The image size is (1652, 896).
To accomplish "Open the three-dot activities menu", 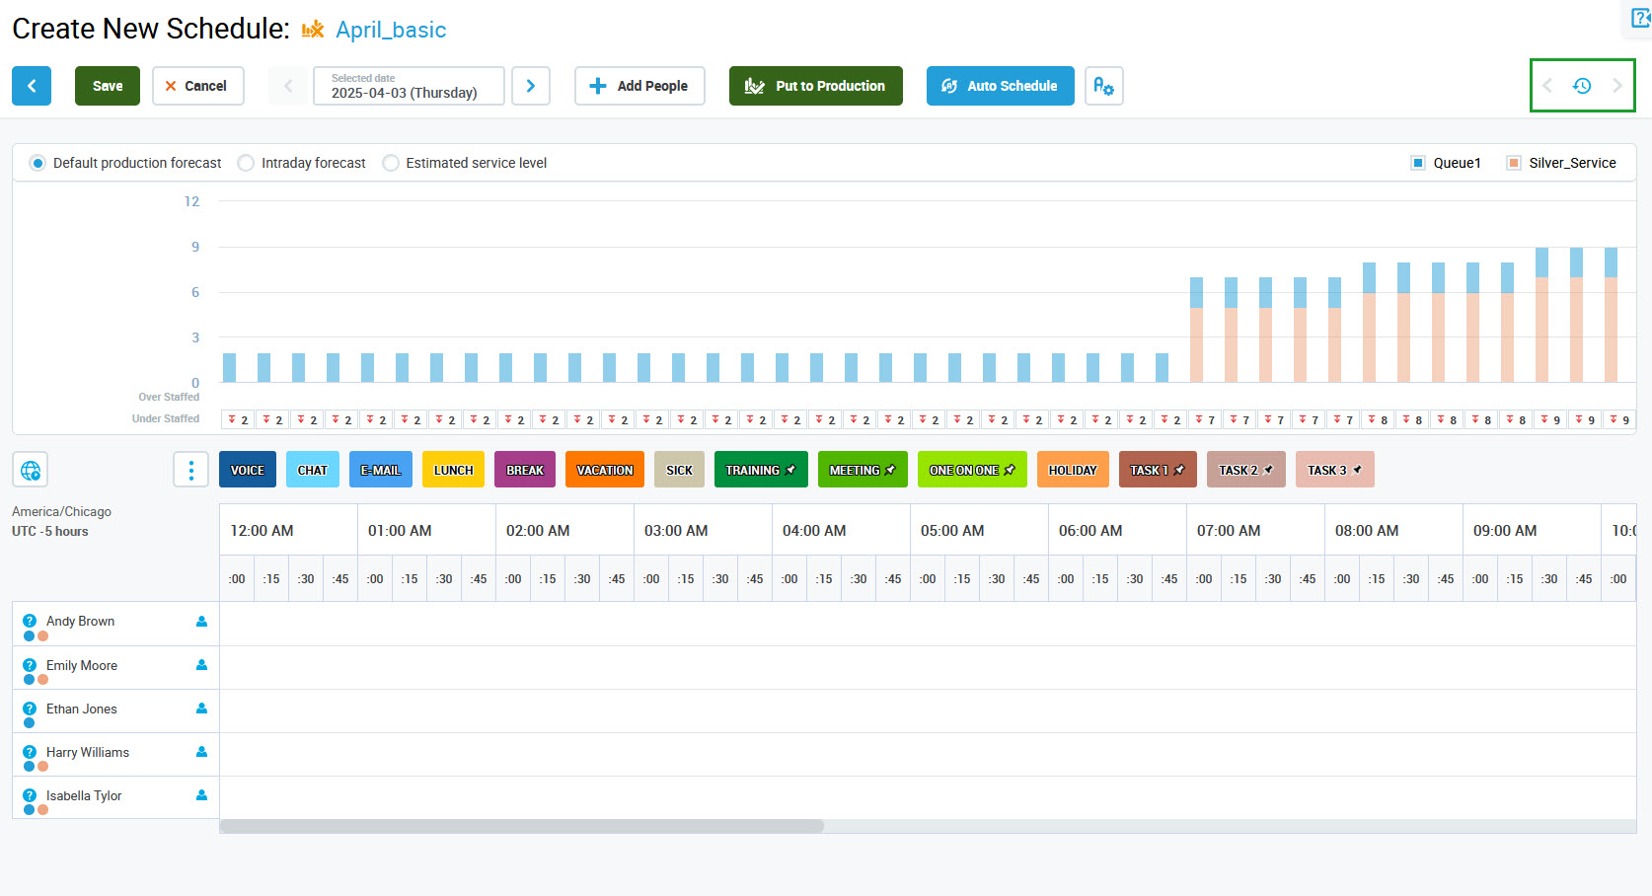I will [x=190, y=470].
